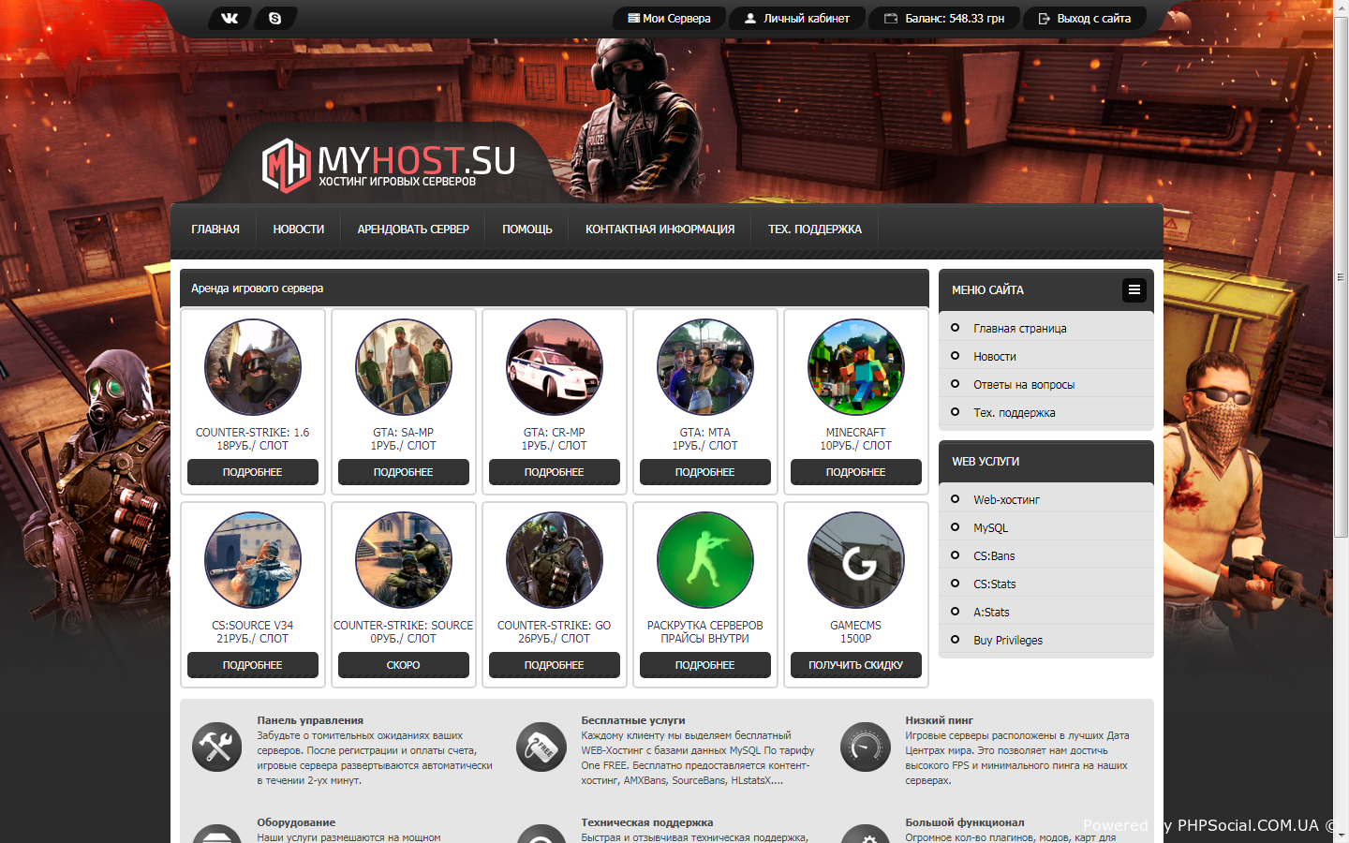This screenshot has height=843, width=1349.
Task: Log out via Выход с сайта
Action: pos(1085,18)
